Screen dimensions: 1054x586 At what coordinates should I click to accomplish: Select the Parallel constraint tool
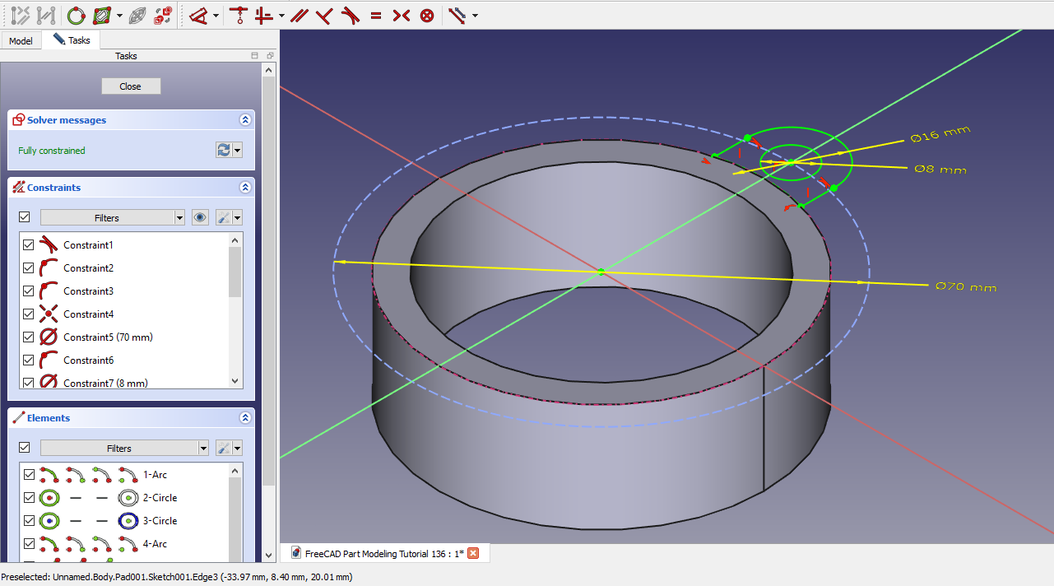299,15
